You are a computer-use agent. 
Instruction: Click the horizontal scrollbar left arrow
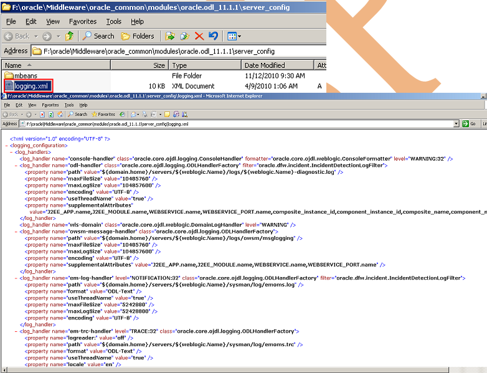4,370
